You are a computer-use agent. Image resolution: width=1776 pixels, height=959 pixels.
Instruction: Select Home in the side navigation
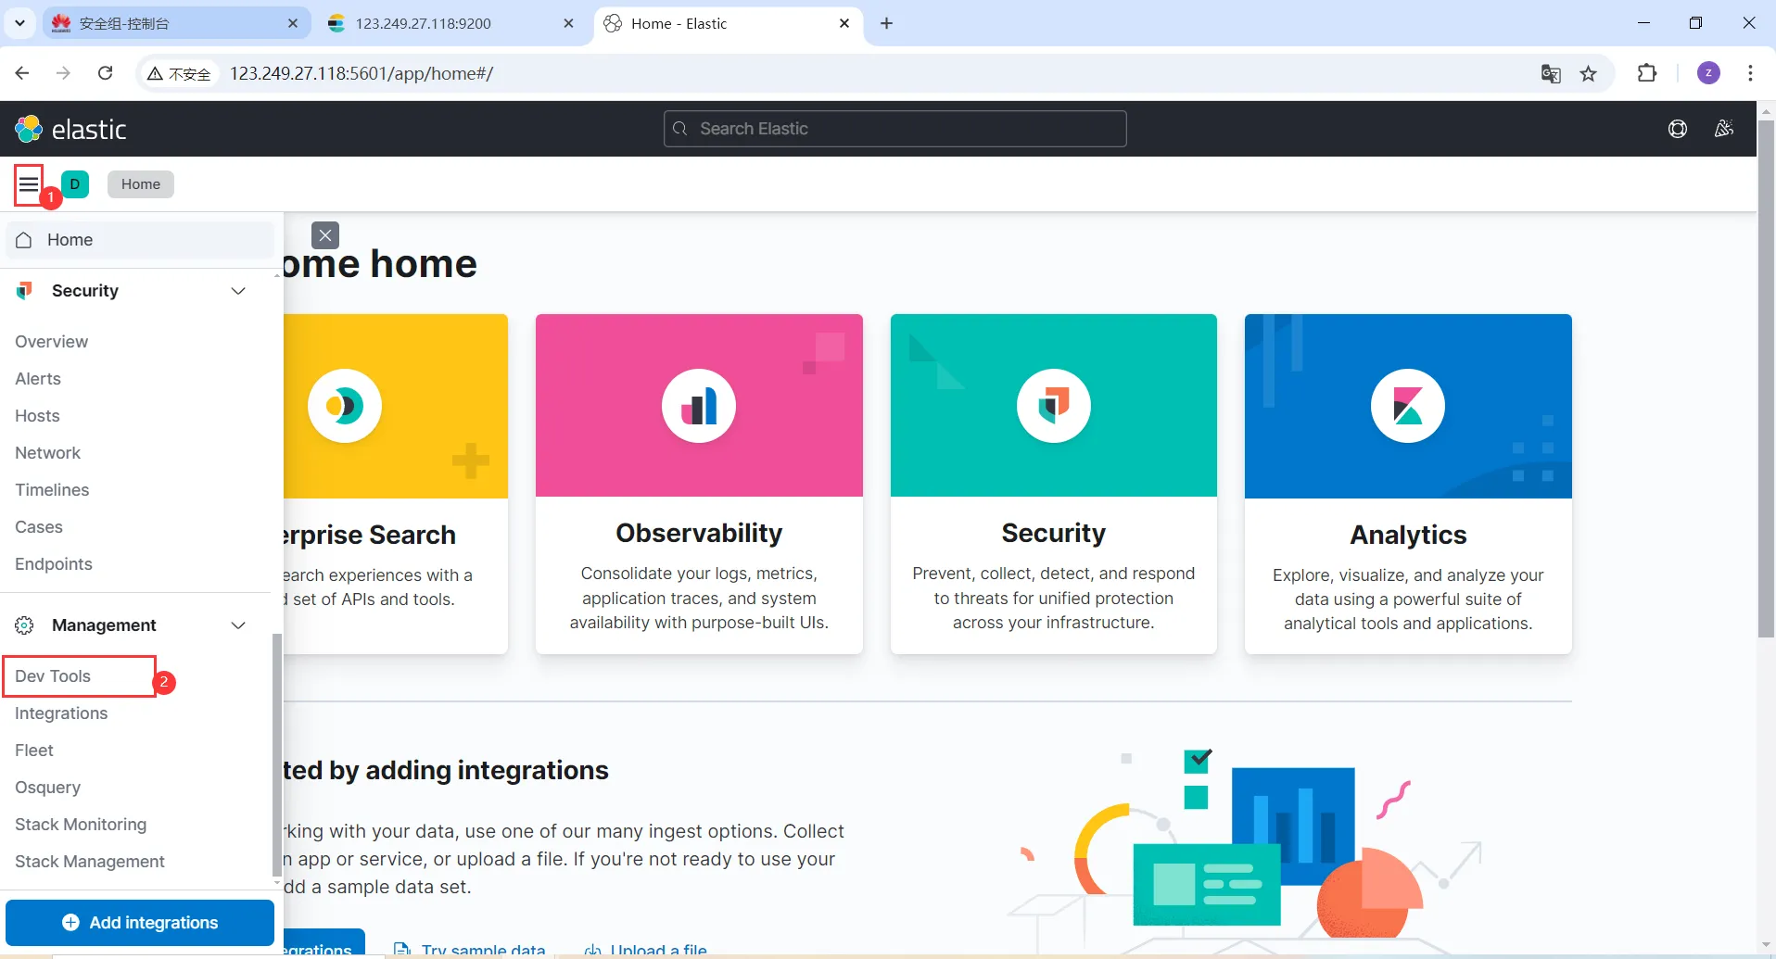click(140, 240)
